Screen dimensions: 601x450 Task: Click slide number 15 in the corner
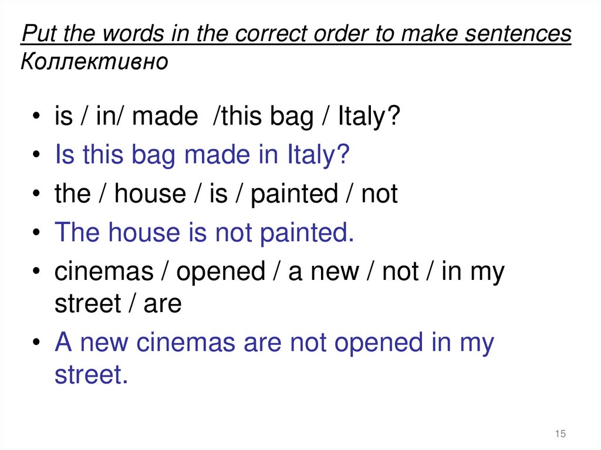tap(559, 434)
